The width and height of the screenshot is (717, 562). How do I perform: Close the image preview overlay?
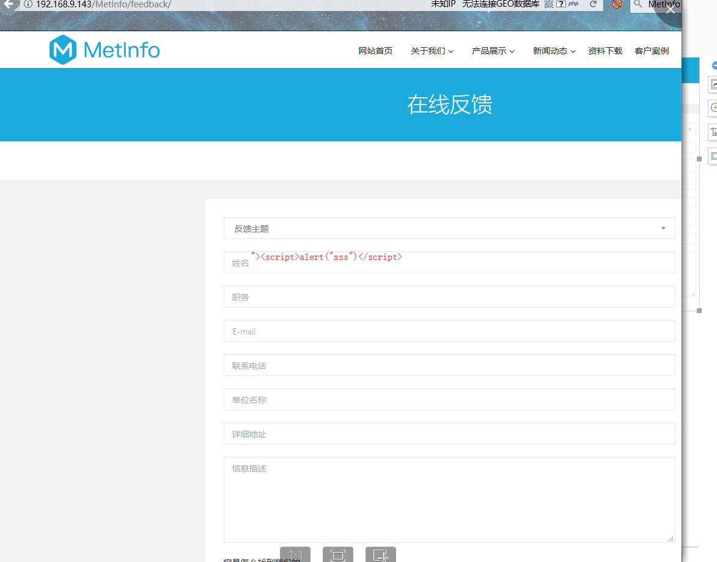[671, 9]
